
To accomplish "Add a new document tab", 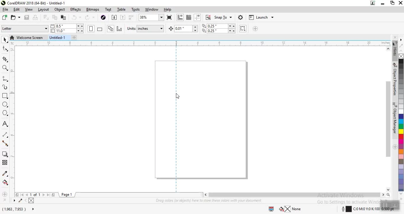I will click(x=74, y=38).
